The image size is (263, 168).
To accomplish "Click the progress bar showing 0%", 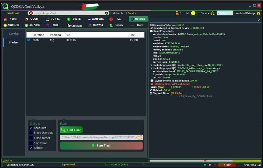I will coord(205,161).
